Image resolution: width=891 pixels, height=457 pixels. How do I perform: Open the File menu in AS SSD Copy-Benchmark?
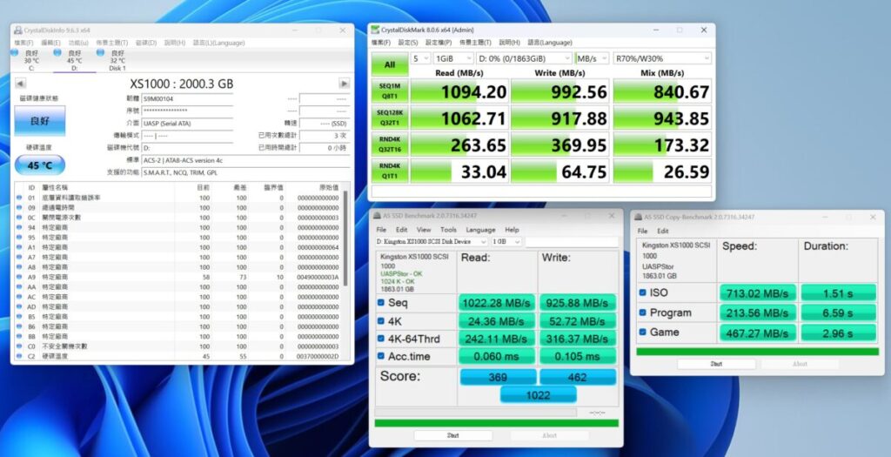click(643, 231)
